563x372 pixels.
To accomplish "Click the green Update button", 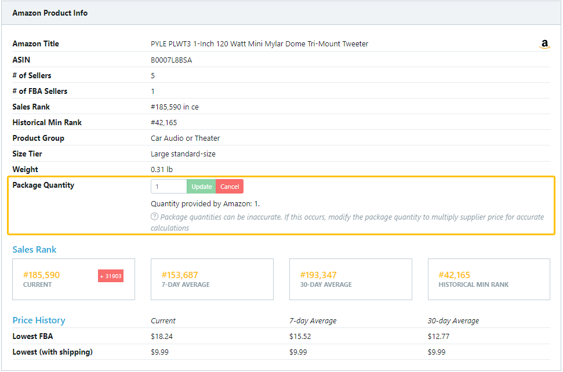I will tap(201, 187).
